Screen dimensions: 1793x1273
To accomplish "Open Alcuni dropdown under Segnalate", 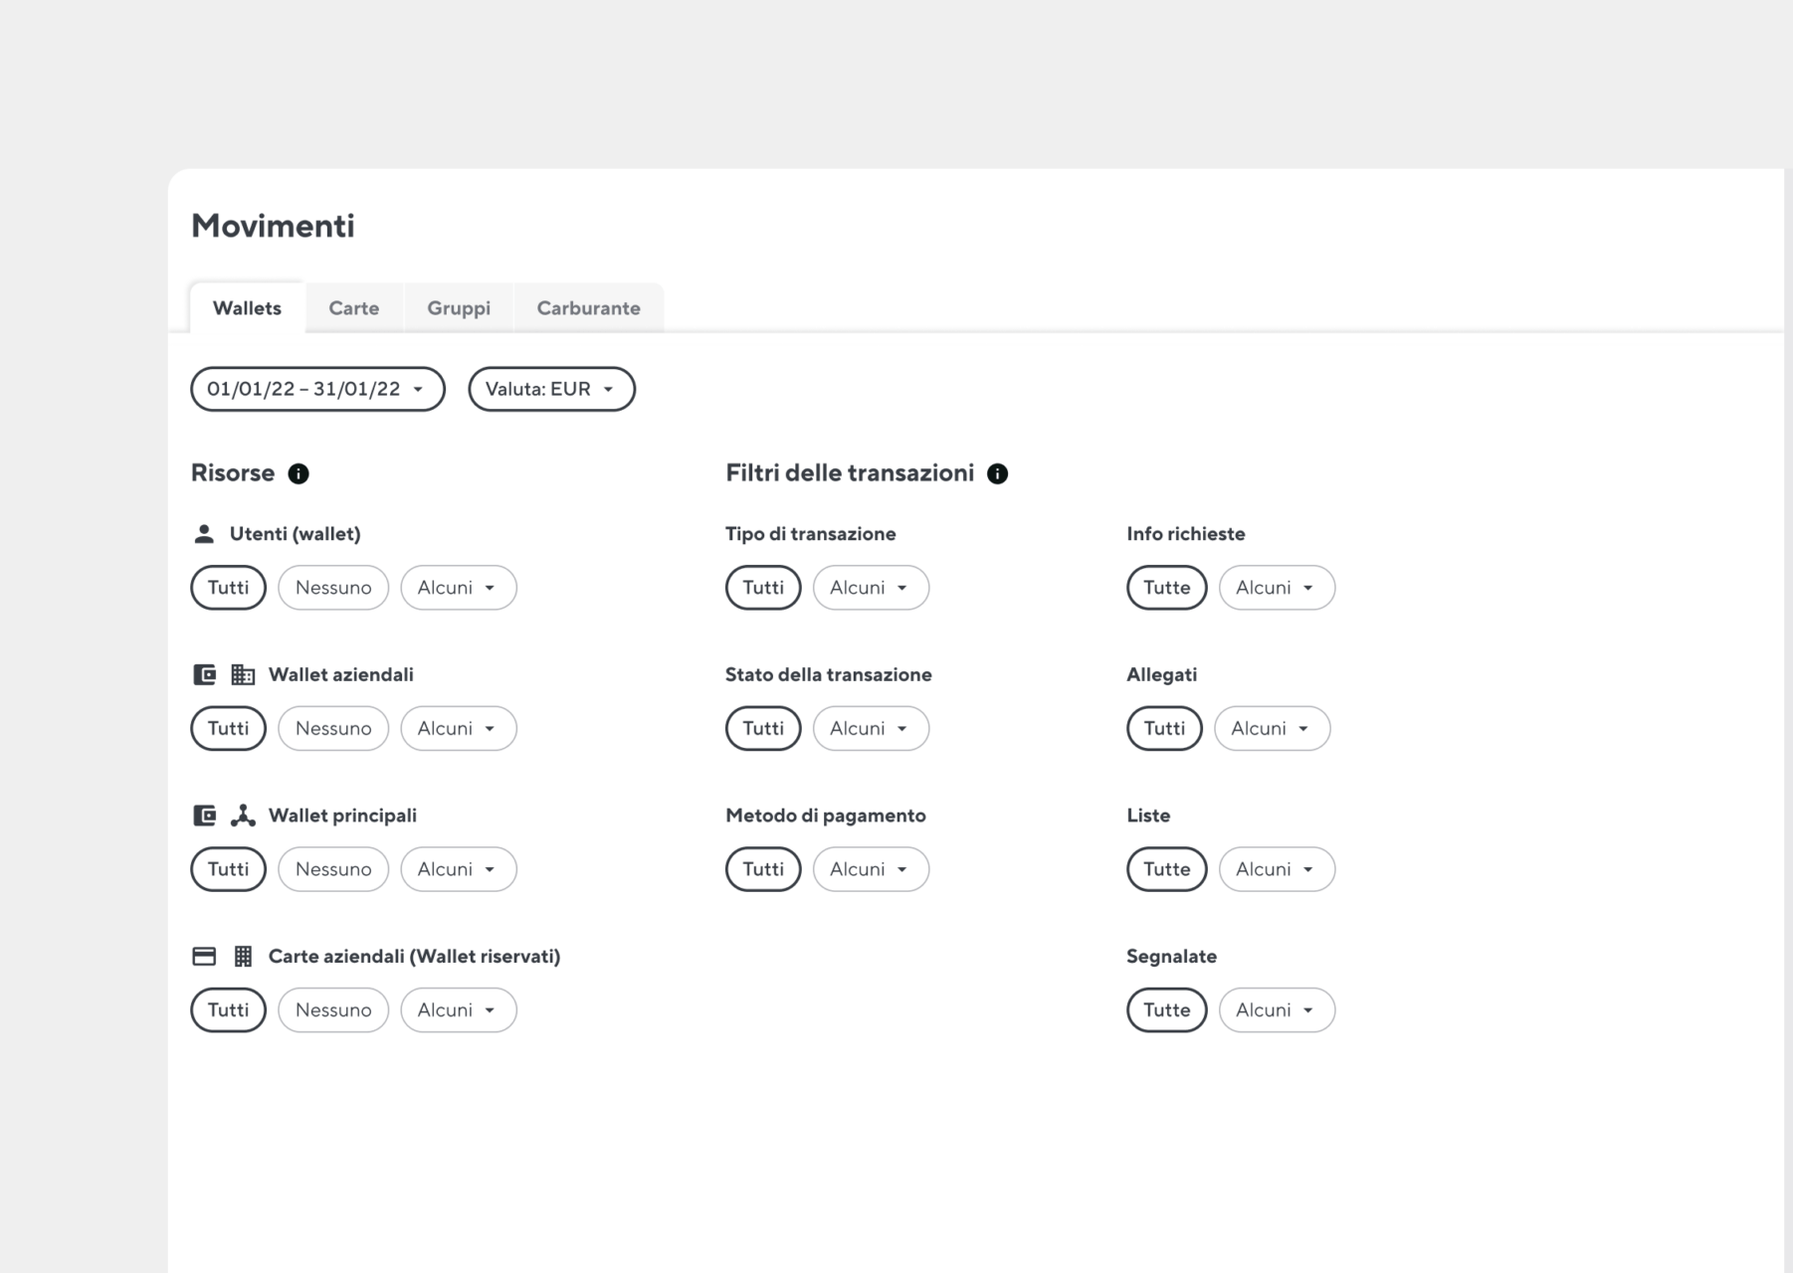I will click(x=1277, y=1010).
